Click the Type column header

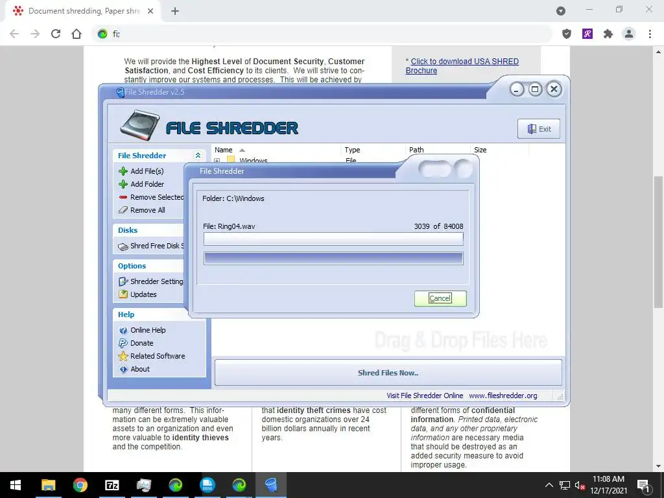(x=352, y=150)
